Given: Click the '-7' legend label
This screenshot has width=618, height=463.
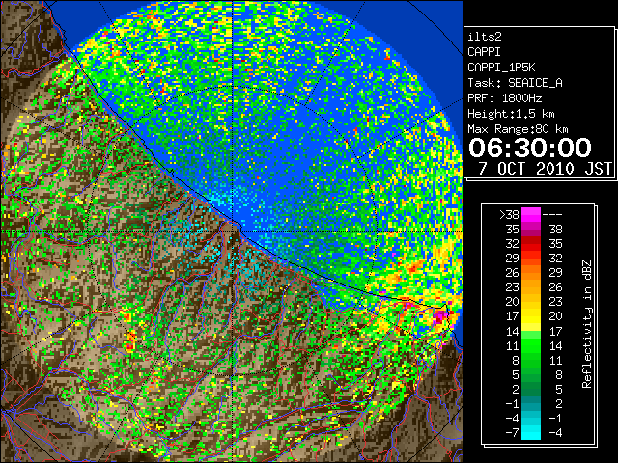Looking at the screenshot, I should (x=512, y=433).
